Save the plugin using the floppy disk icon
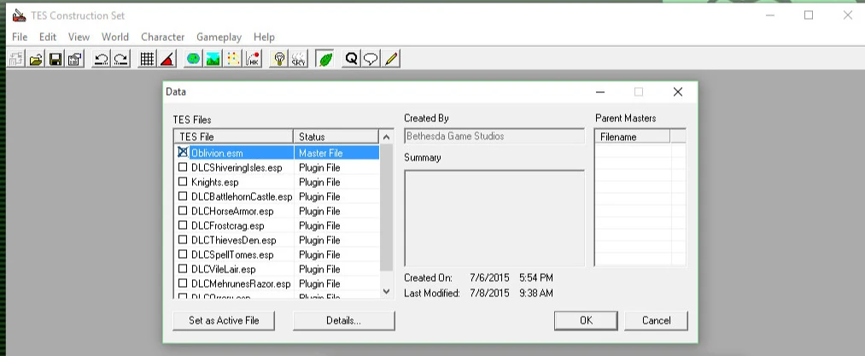 (56, 59)
